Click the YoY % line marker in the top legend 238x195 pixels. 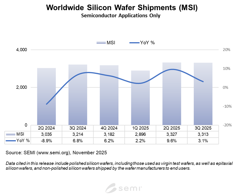[134, 42]
